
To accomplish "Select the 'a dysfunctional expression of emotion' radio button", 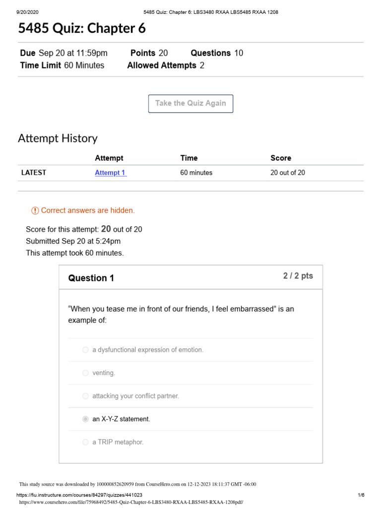I will pyautogui.click(x=85, y=350).
